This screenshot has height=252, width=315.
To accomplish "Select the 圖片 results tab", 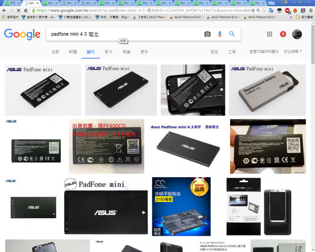I will click(91, 52).
